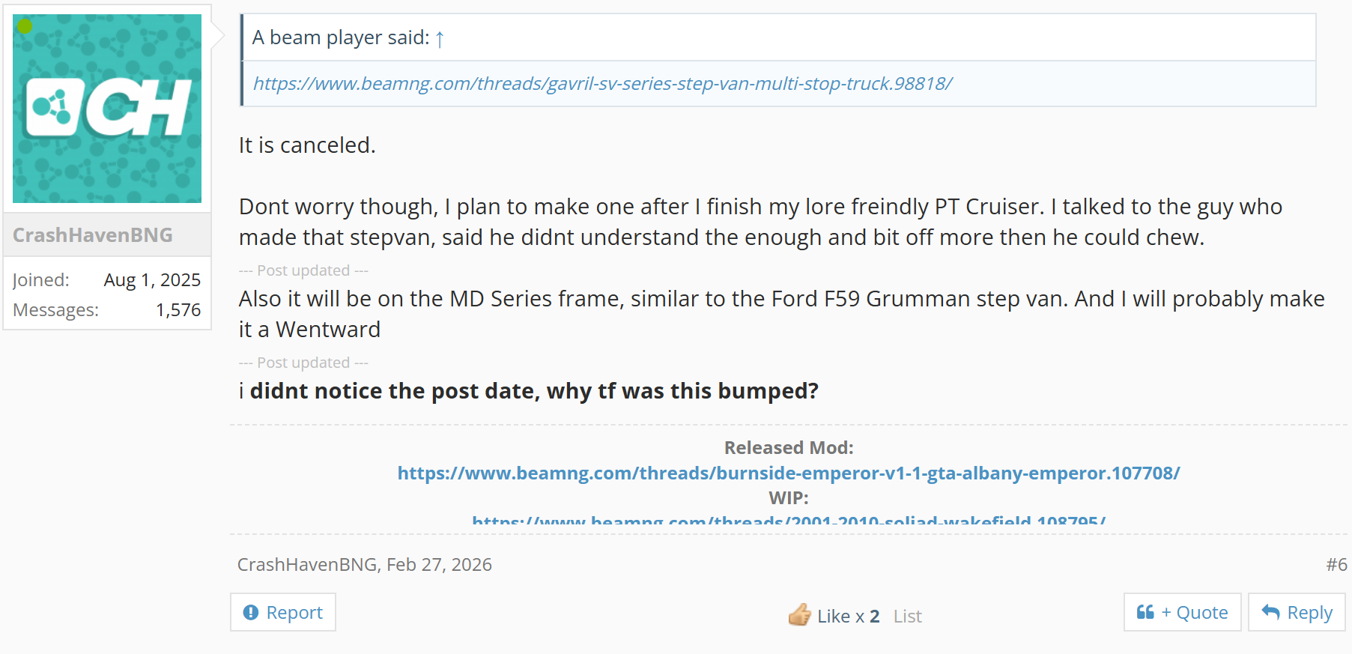Click the bold 'why tf was this bumped?' line
Screen dimensions: 1352x654
point(533,391)
